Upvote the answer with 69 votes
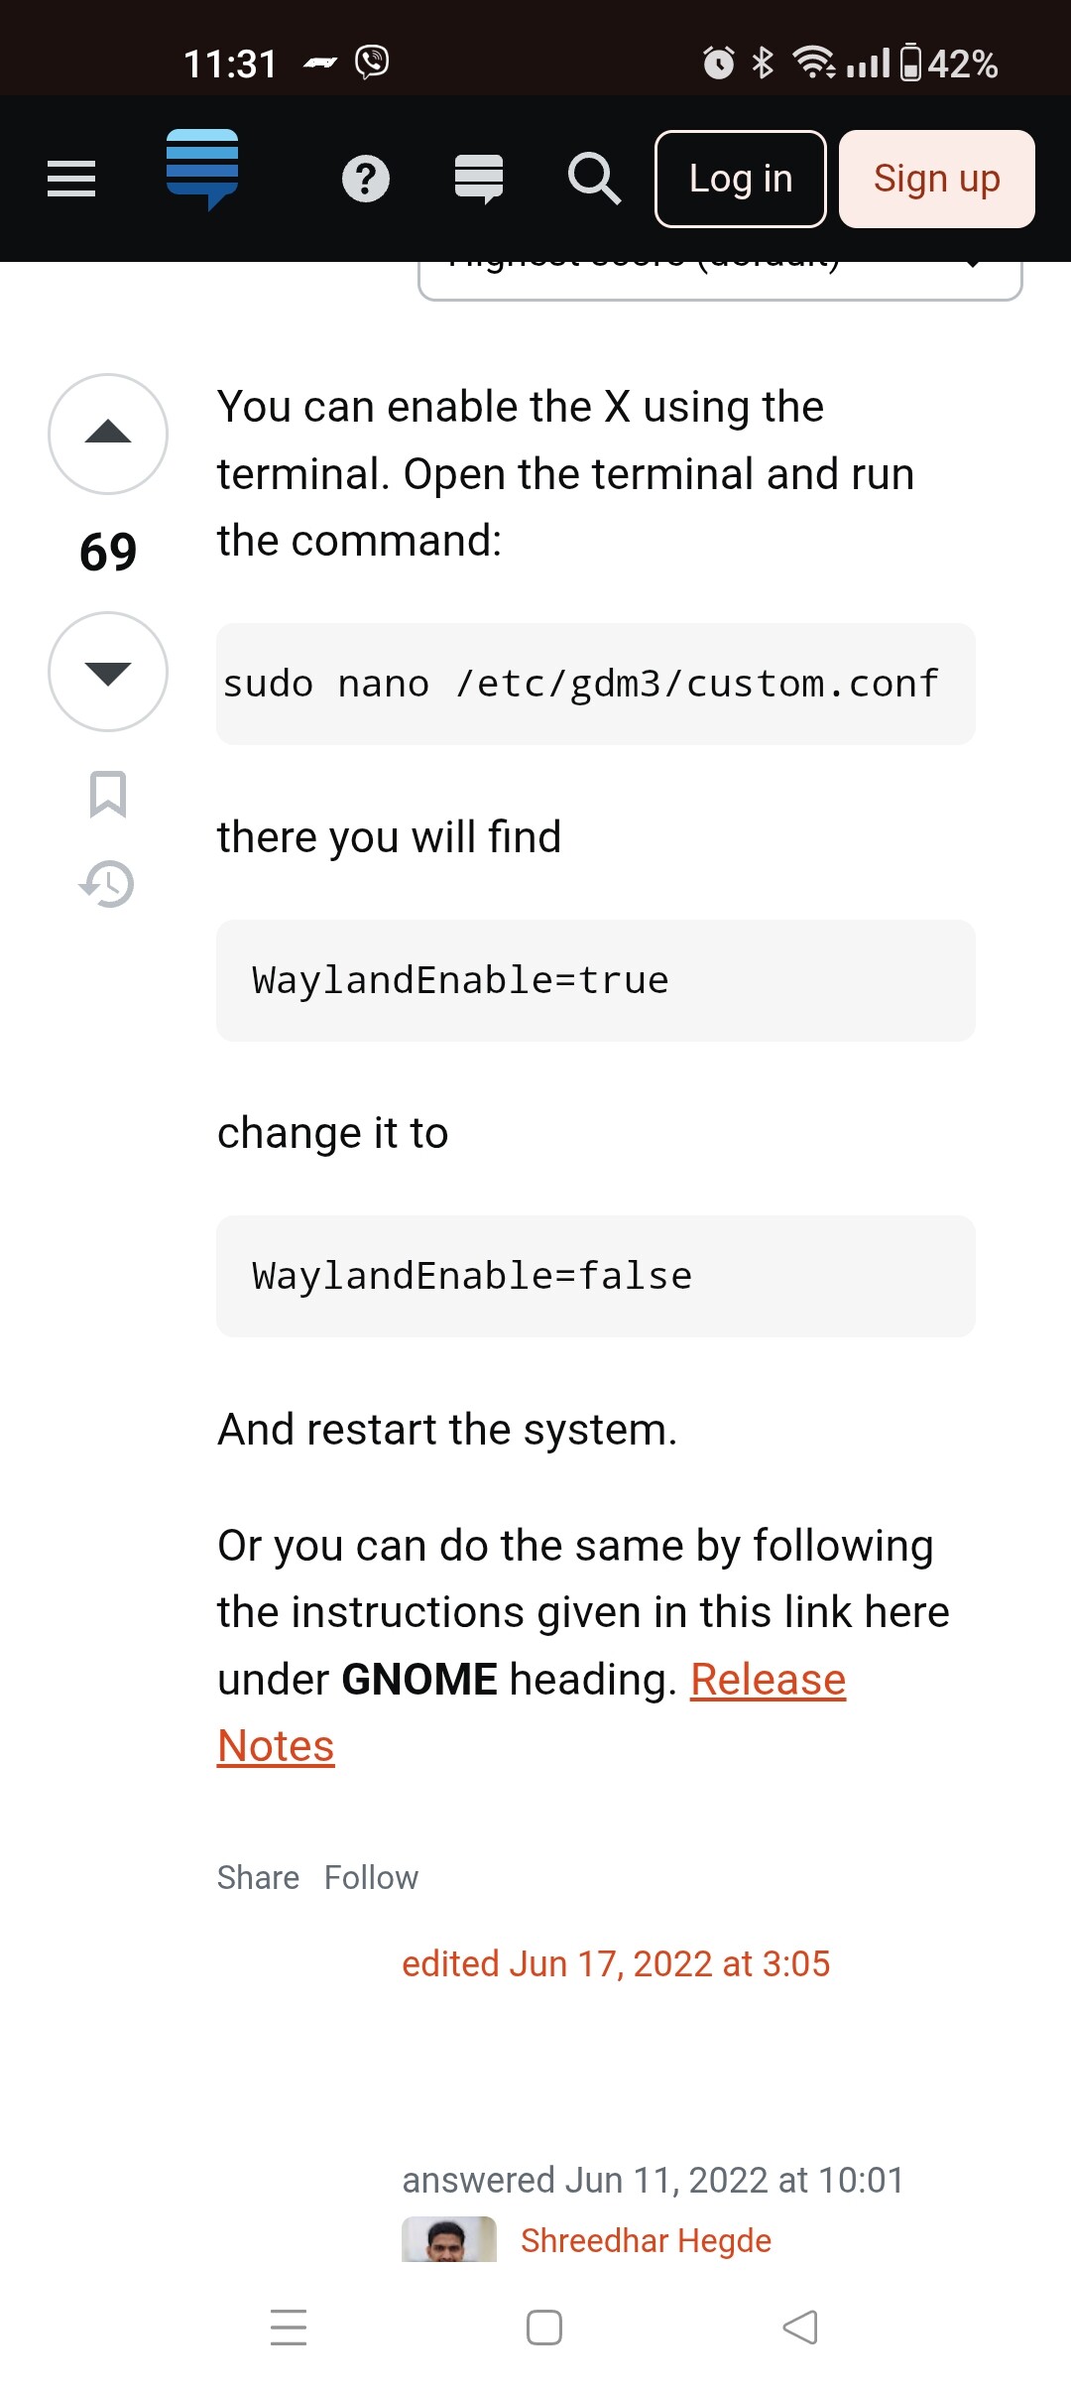Screen dimensions: 1071x2393 coord(108,434)
